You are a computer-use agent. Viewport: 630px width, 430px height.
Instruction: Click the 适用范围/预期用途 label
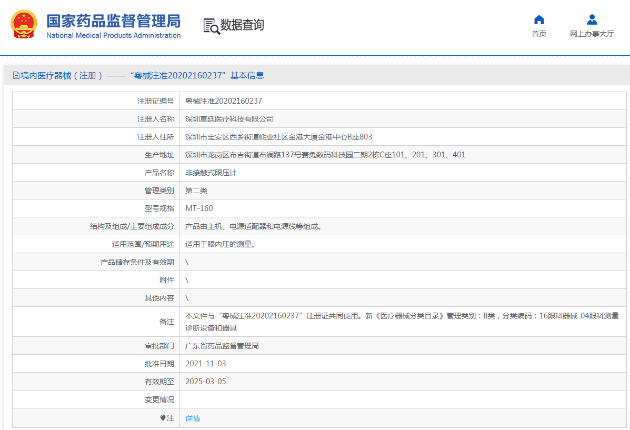[143, 244]
